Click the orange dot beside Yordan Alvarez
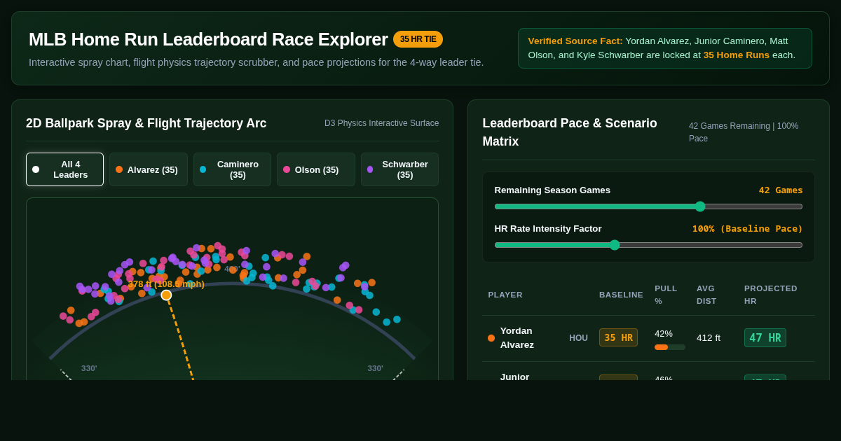This screenshot has width=841, height=441. coord(491,338)
